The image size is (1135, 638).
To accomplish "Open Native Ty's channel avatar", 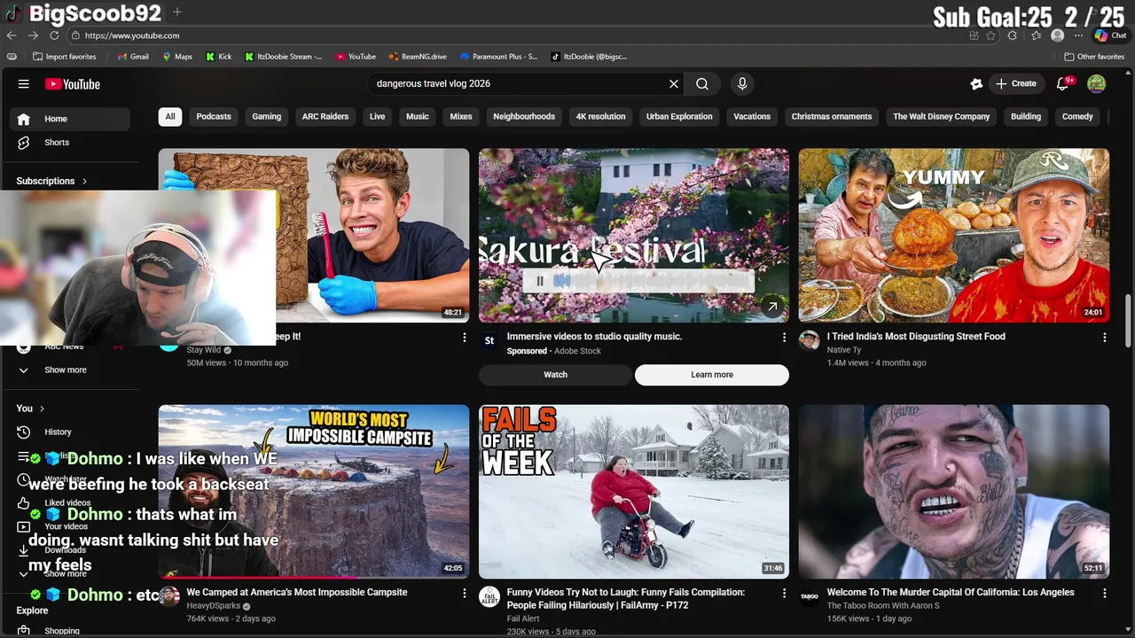I will pos(809,340).
